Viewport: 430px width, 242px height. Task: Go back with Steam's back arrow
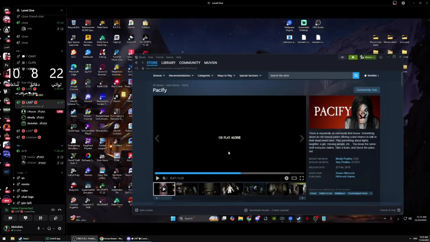pyautogui.click(x=136, y=63)
